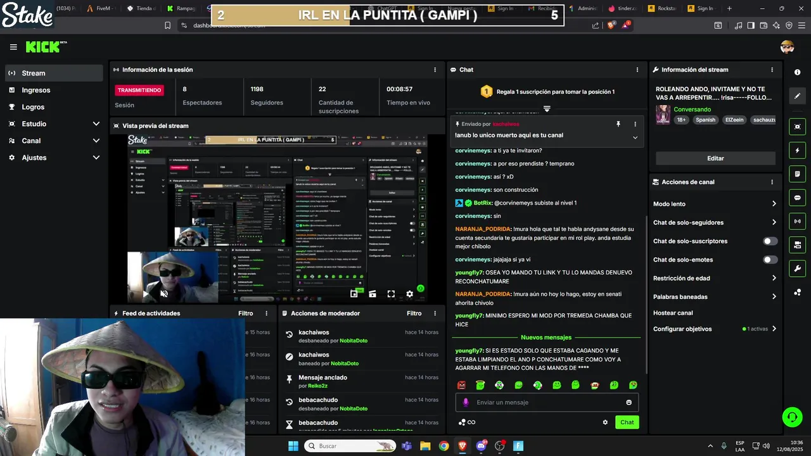This screenshot has height=456, width=811.
Task: Play the stream preview video
Action: (x=146, y=294)
